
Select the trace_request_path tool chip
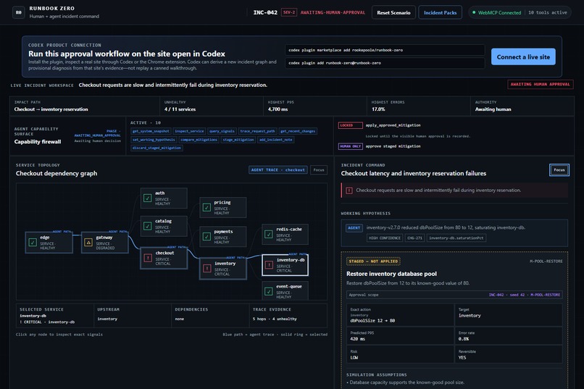(x=257, y=131)
